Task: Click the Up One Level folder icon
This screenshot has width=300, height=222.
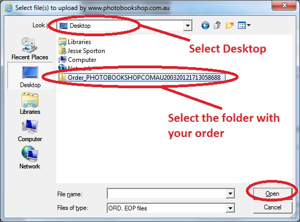Action: 217,25
